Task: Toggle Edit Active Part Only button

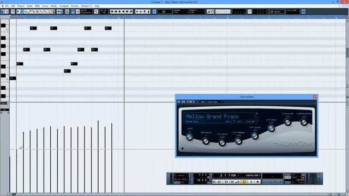Action: coord(77,11)
